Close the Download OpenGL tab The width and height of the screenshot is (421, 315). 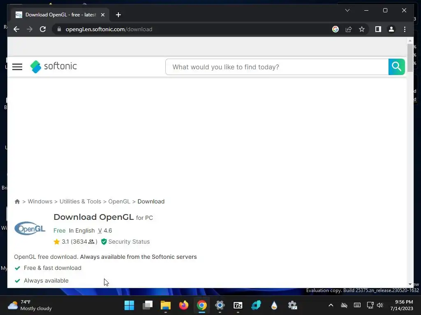click(102, 15)
